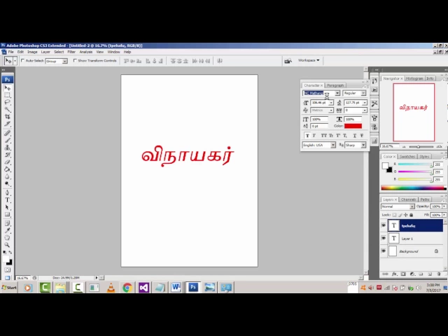Open the English: USA language dropdown

click(318, 145)
